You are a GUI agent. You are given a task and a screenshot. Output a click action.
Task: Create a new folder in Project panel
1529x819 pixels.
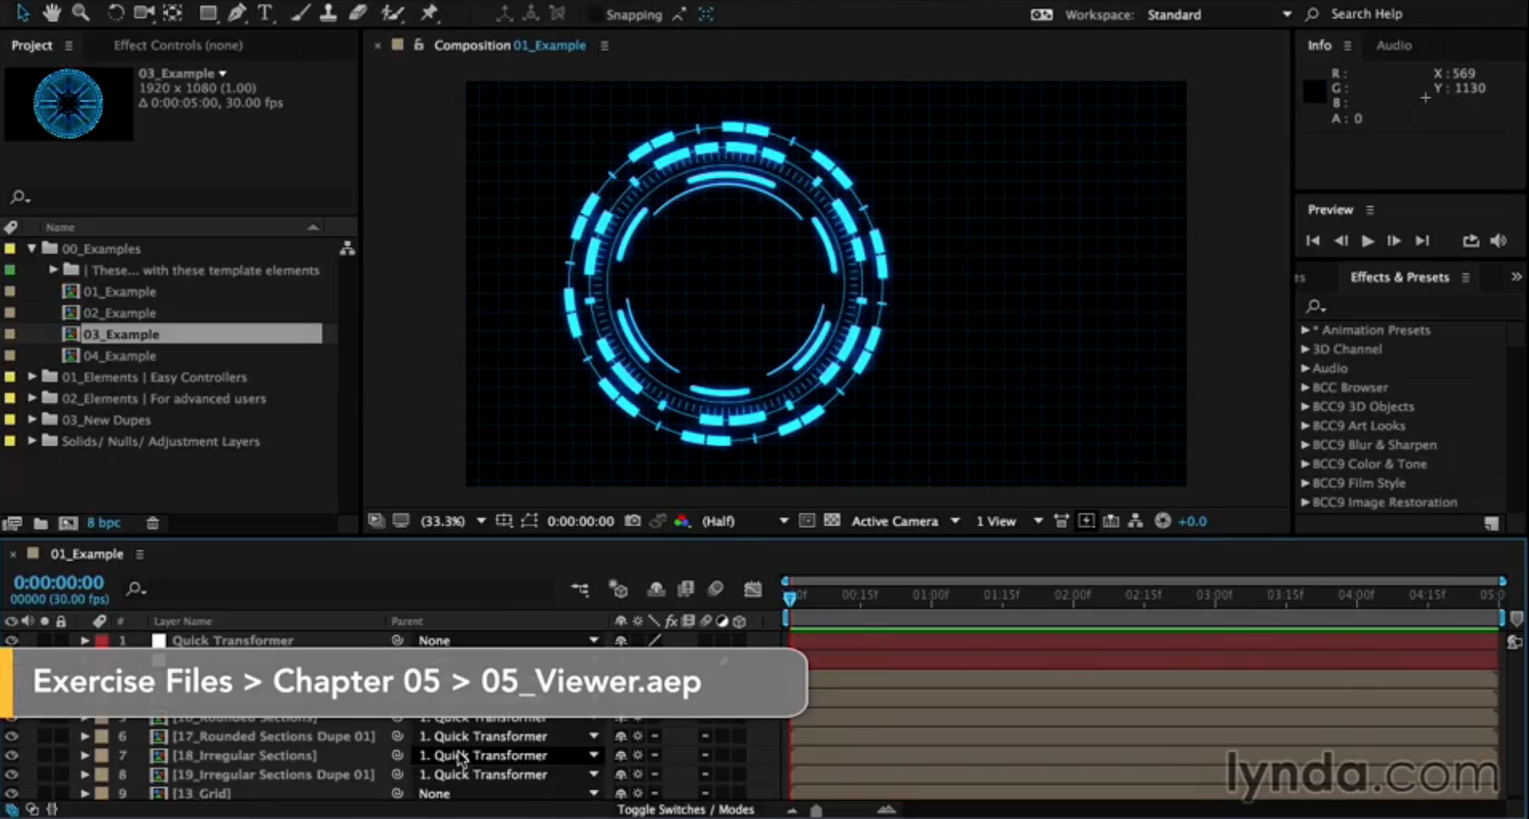(40, 523)
